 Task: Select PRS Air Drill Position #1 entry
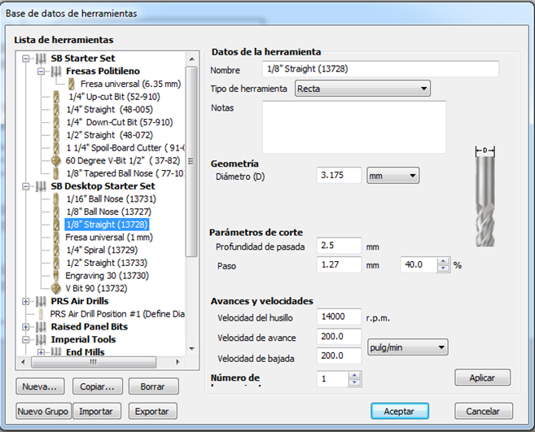[117, 314]
